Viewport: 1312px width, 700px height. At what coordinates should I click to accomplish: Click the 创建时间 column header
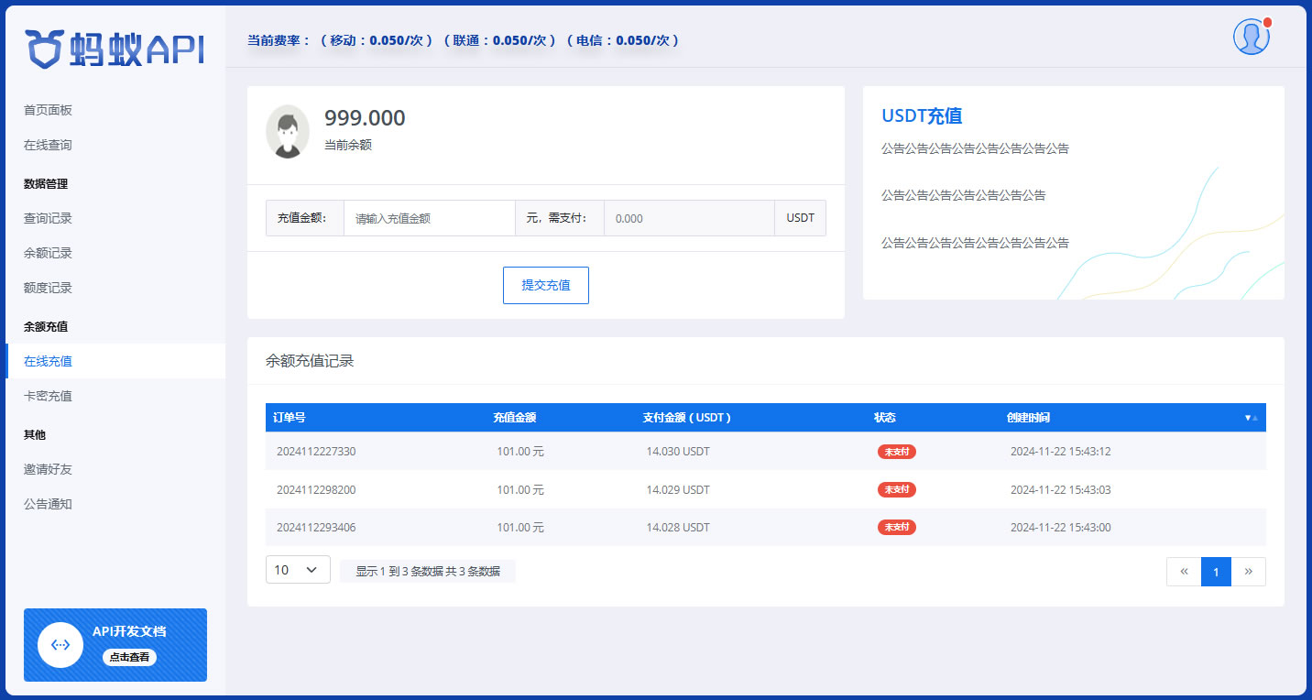pos(1028,418)
